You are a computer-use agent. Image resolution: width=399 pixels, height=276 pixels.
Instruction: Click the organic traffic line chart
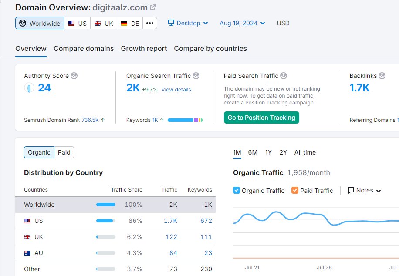[316, 219]
